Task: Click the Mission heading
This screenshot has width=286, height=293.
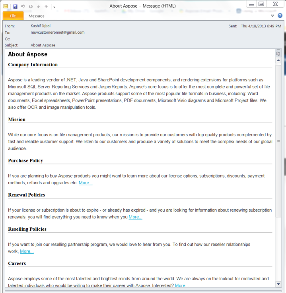Action: pos(17,120)
